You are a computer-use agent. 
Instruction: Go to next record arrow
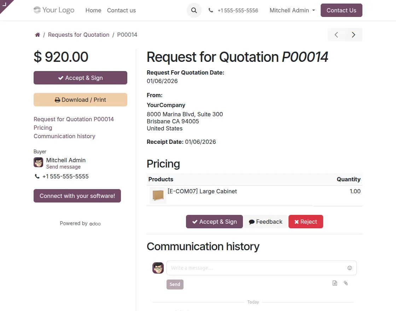click(x=353, y=35)
